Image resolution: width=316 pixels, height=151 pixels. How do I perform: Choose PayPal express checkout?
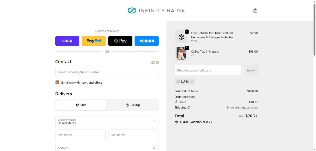pyautogui.click(x=94, y=41)
